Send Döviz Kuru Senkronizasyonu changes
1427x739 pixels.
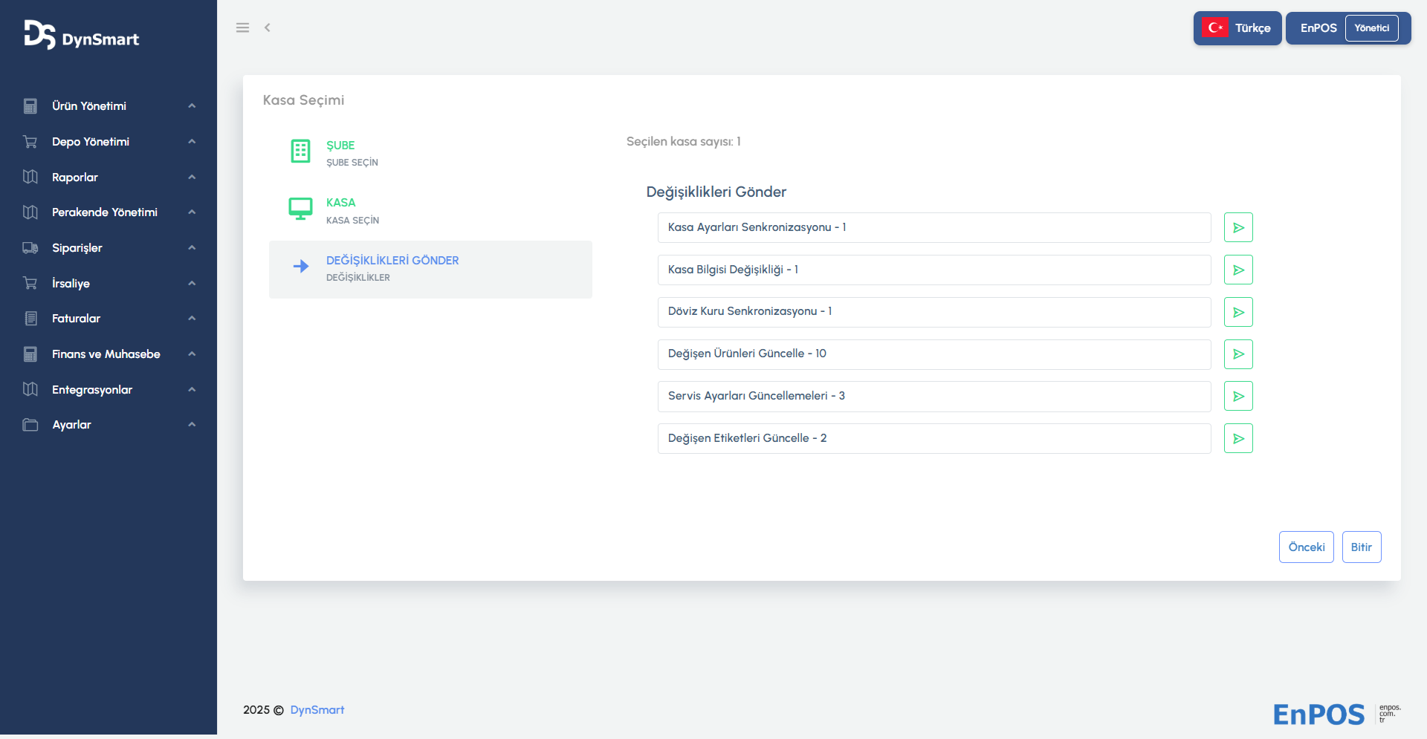point(1238,312)
